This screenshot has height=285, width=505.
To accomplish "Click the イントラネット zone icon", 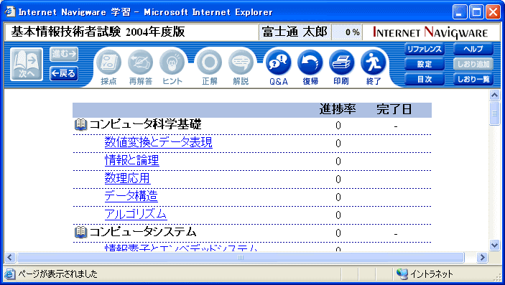I will click(x=402, y=274).
